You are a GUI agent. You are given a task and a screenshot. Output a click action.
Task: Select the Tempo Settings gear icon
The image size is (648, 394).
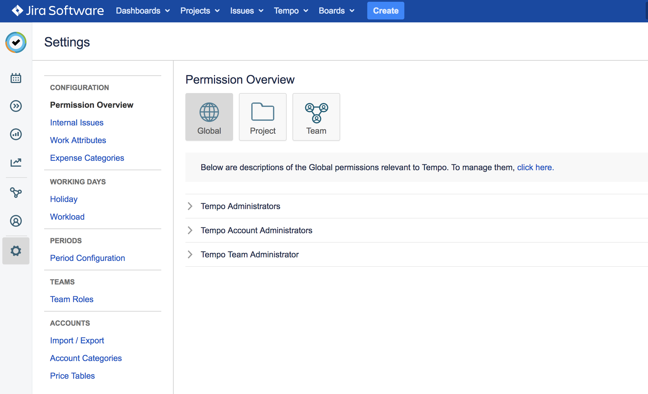pos(16,251)
